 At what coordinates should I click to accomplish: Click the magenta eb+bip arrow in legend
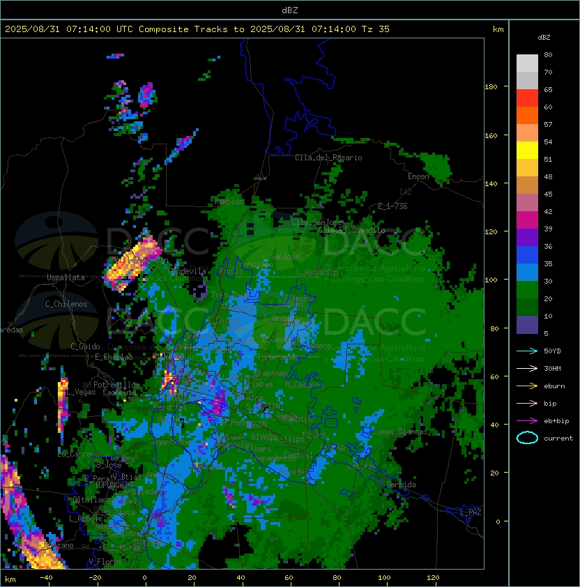[527, 421]
